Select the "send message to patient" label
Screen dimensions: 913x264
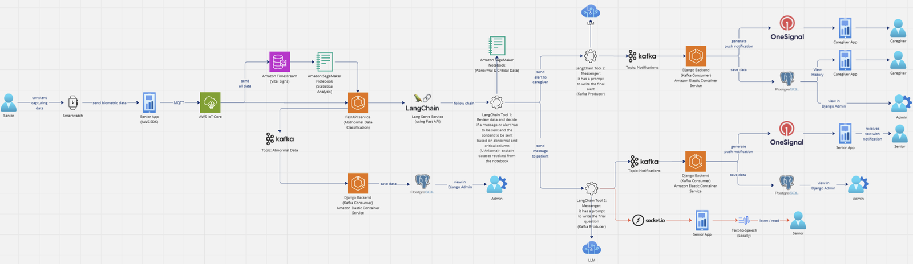540,151
